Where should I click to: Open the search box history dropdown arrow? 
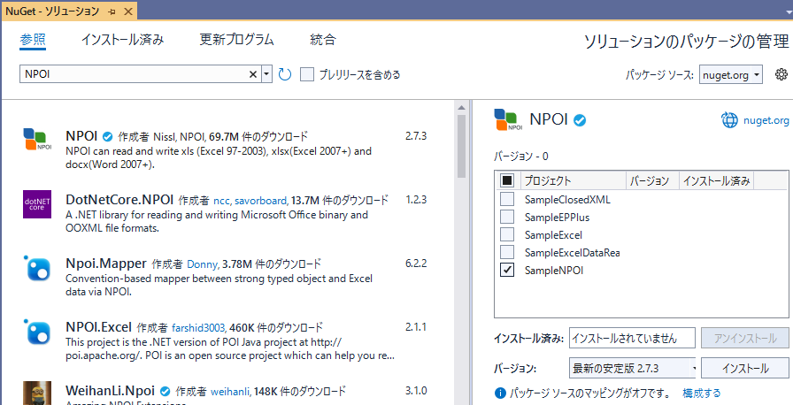click(267, 75)
